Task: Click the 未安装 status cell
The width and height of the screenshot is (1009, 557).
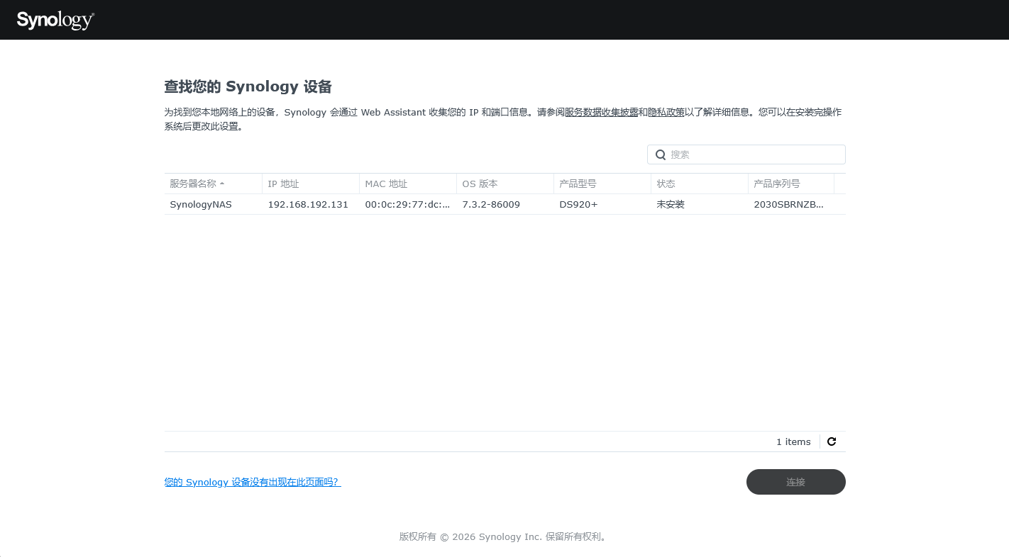Action: (671, 204)
